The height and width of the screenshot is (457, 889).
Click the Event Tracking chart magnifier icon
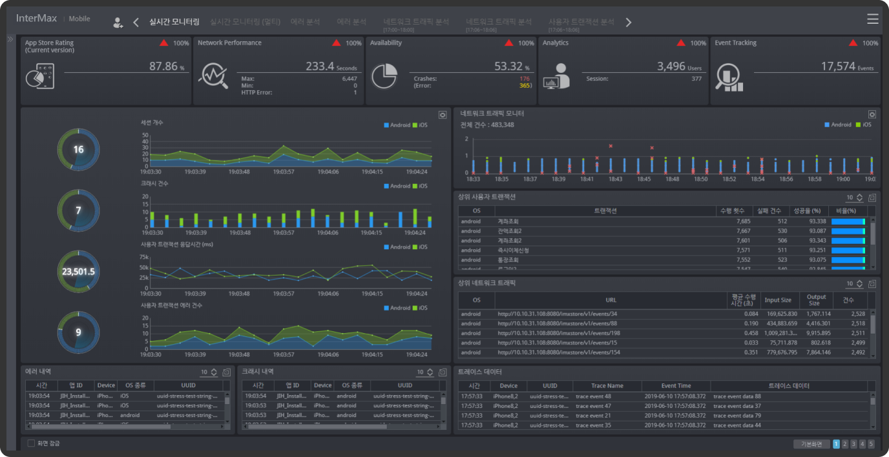[x=729, y=77]
